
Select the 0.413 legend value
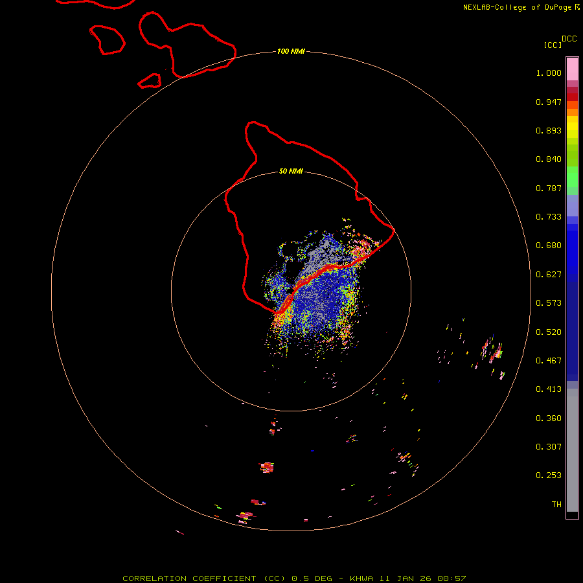coord(549,389)
